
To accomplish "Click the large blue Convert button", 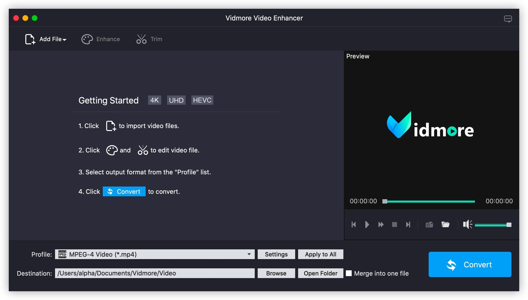I will point(470,264).
